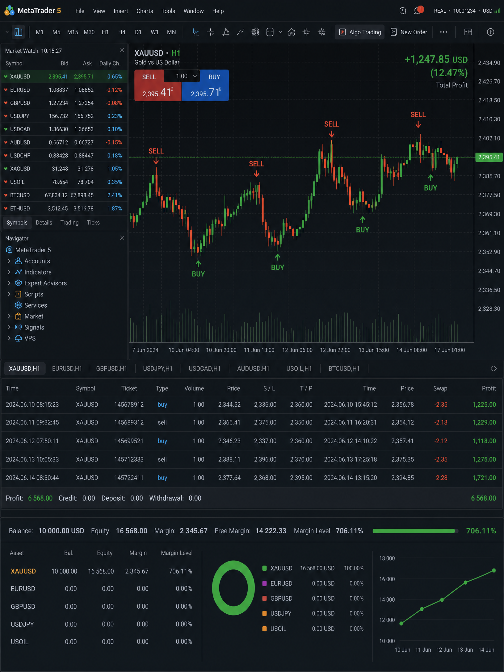
Task: Click the purple EURUSD legend swatch
Action: [x=264, y=583]
